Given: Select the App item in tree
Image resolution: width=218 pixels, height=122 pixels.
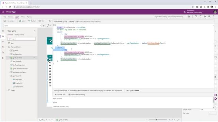Looking at the screenshot, I should 12,43.
